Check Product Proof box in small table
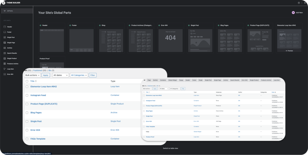The width and height of the screenshot is (308, 155). 144,137
